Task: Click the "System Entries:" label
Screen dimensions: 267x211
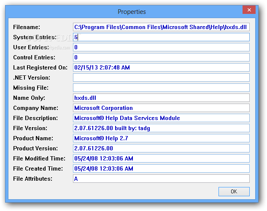Action: pos(35,37)
